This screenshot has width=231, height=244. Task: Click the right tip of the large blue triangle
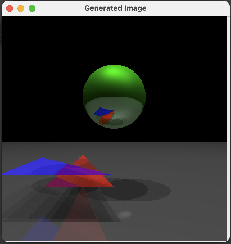click(x=112, y=175)
